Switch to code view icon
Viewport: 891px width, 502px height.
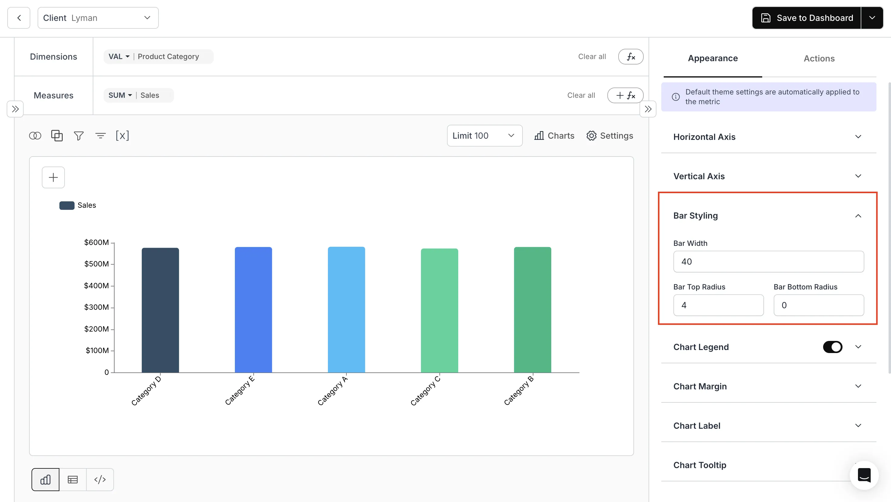(x=100, y=480)
